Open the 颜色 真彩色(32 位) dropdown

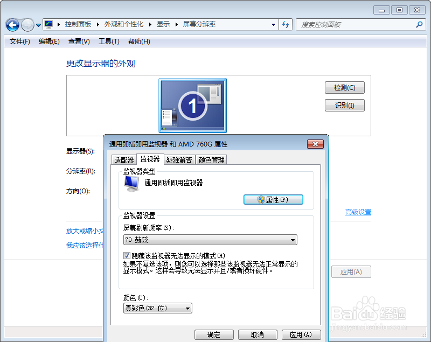(x=157, y=308)
